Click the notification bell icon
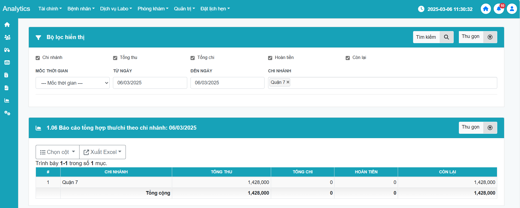This screenshot has width=520, height=208. (499, 9)
